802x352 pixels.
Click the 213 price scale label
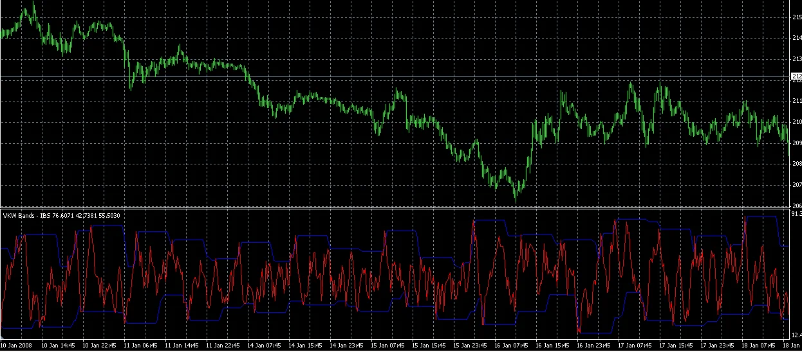click(x=796, y=59)
